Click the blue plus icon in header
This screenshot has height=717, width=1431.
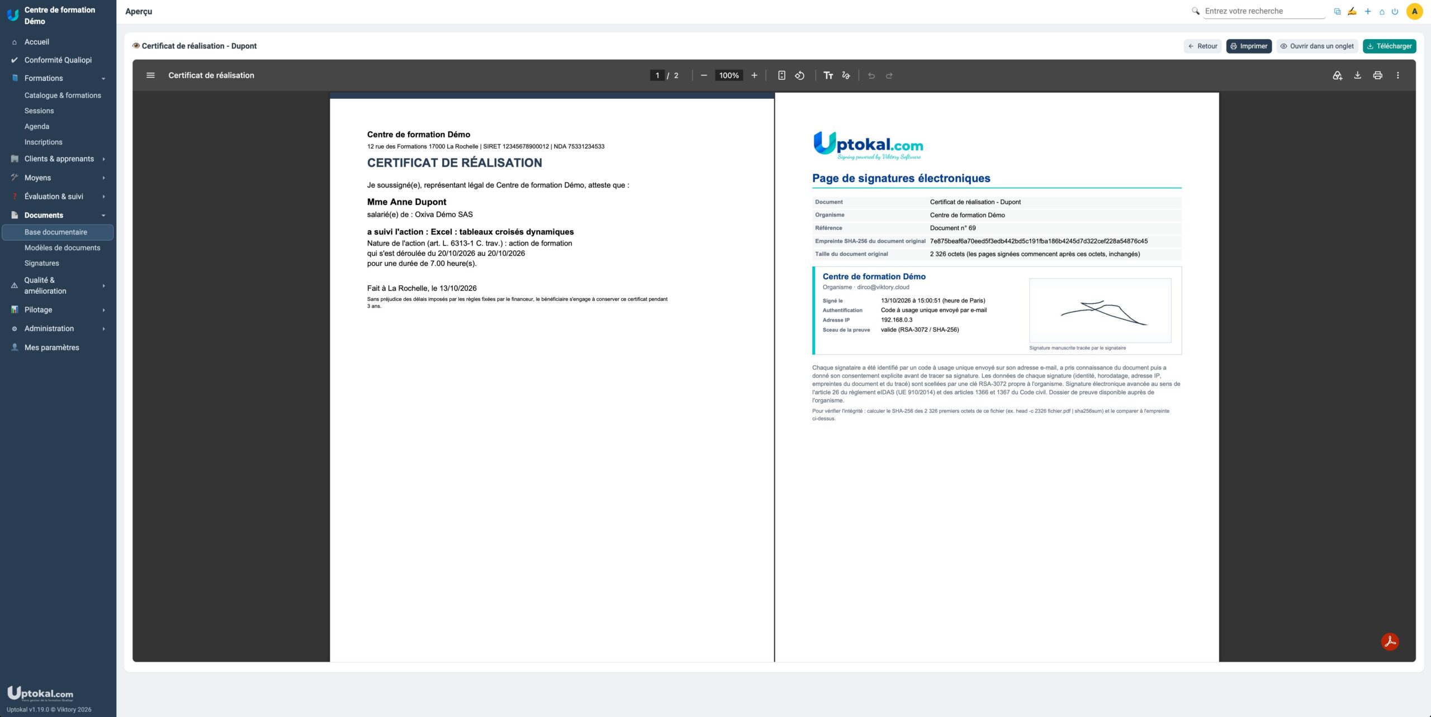1368,11
